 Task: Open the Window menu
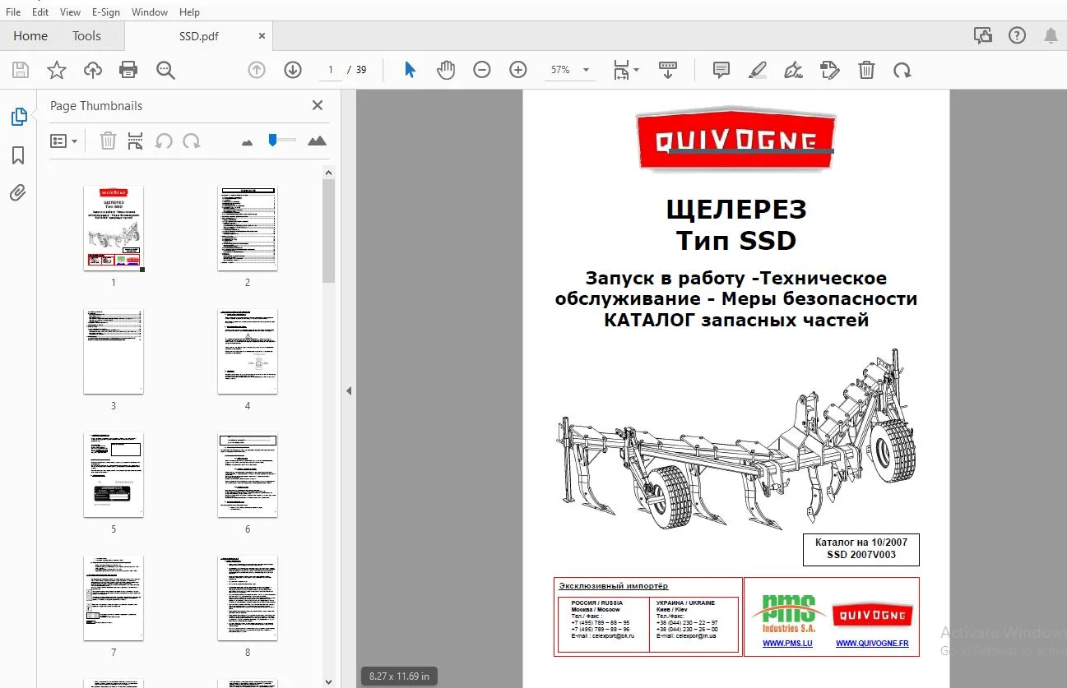point(150,12)
